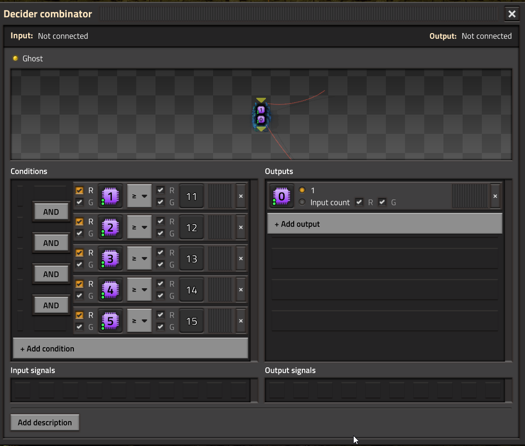525x446 pixels.
Task: Click the signal 1 icon in first condition
Action: point(110,196)
